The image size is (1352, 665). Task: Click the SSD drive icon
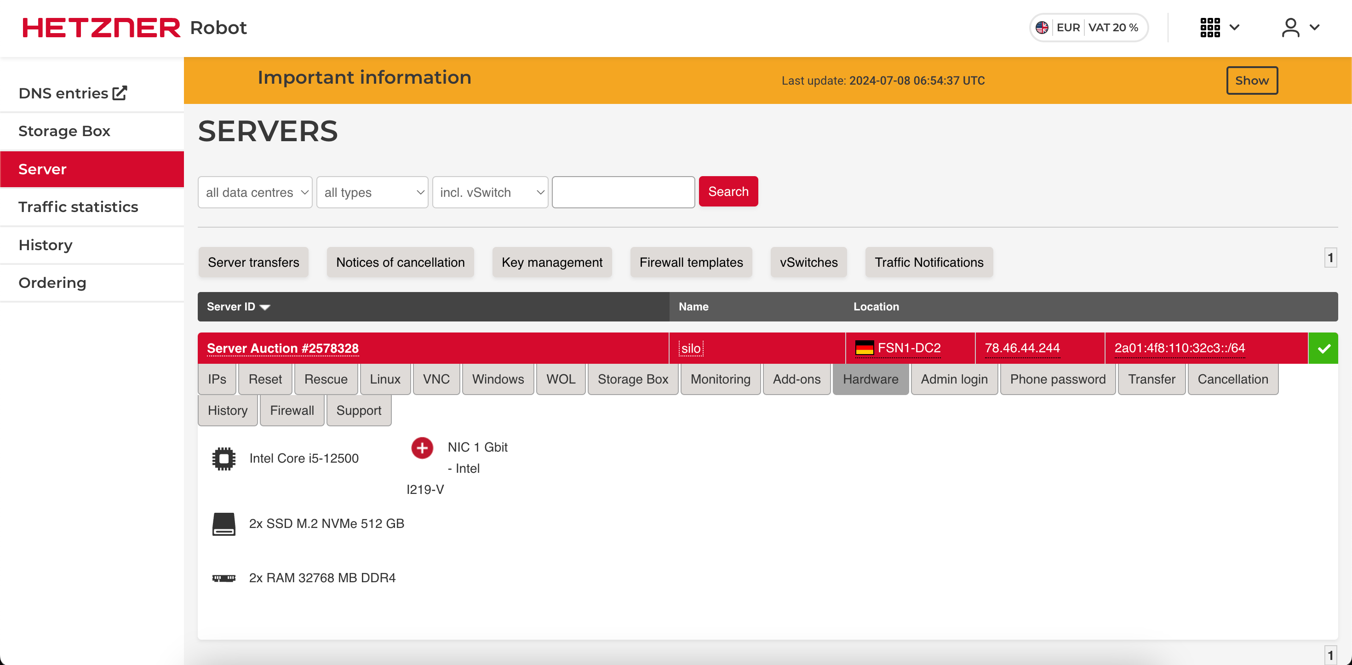224,523
